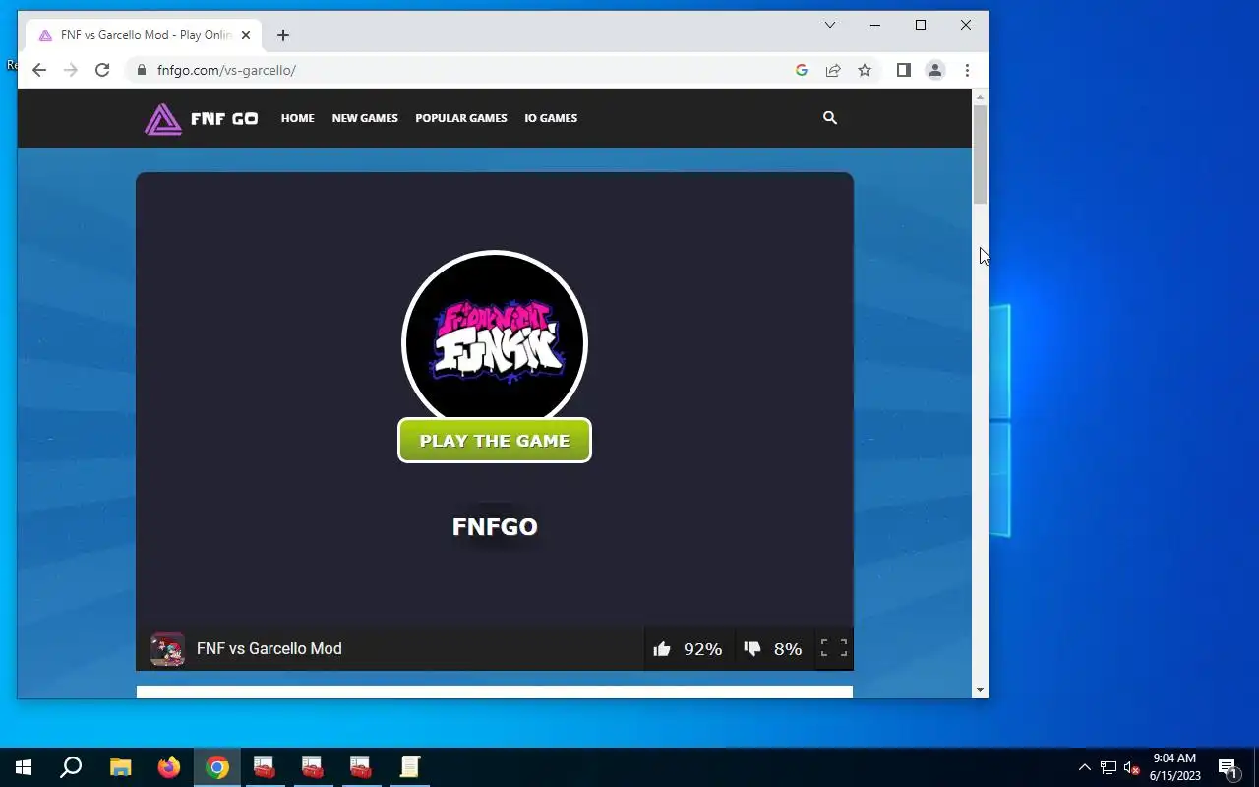The height and width of the screenshot is (787, 1259).
Task: Show hidden system tray icons
Action: point(1085,768)
